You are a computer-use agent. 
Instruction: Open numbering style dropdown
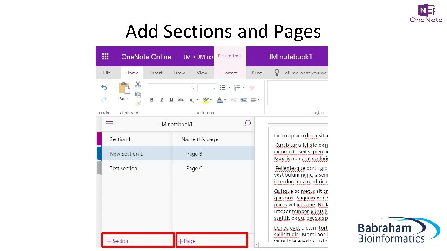pyautogui.click(x=244, y=88)
